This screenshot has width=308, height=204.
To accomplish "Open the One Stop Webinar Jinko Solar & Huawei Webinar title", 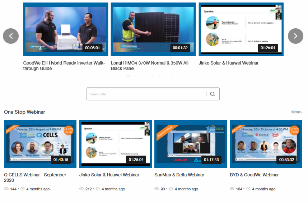I will coord(109,175).
